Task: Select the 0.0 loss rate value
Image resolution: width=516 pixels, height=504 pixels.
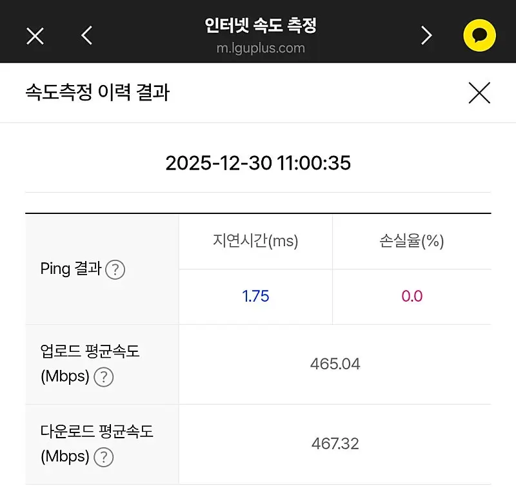Action: [x=412, y=296]
